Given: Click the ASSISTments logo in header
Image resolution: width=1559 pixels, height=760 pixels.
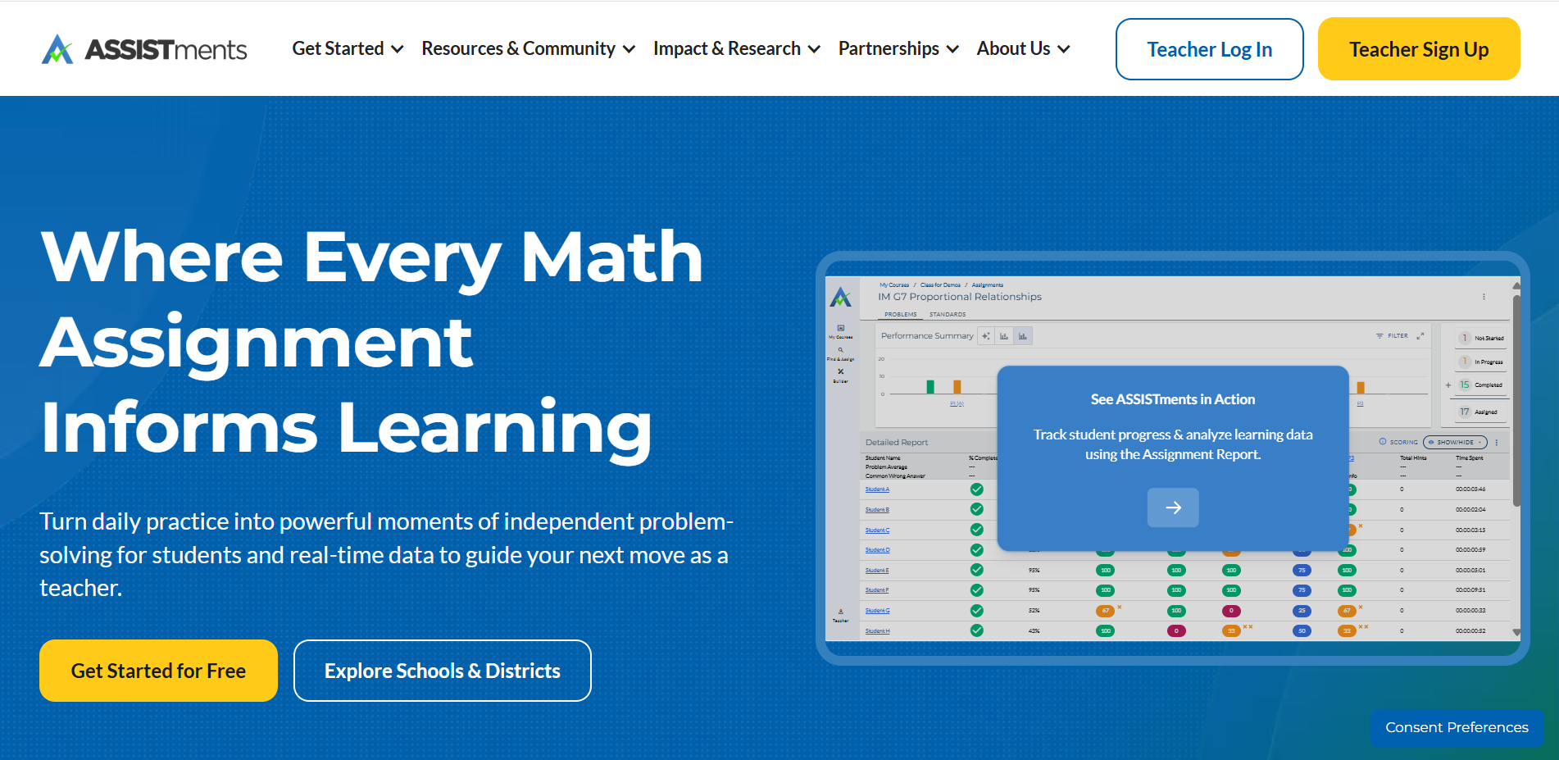Looking at the screenshot, I should point(144,49).
